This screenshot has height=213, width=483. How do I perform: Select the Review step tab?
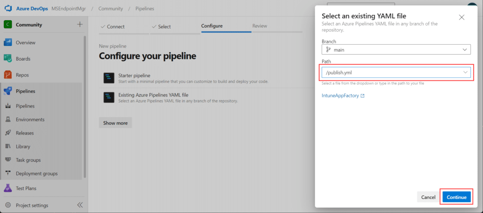(277, 26)
